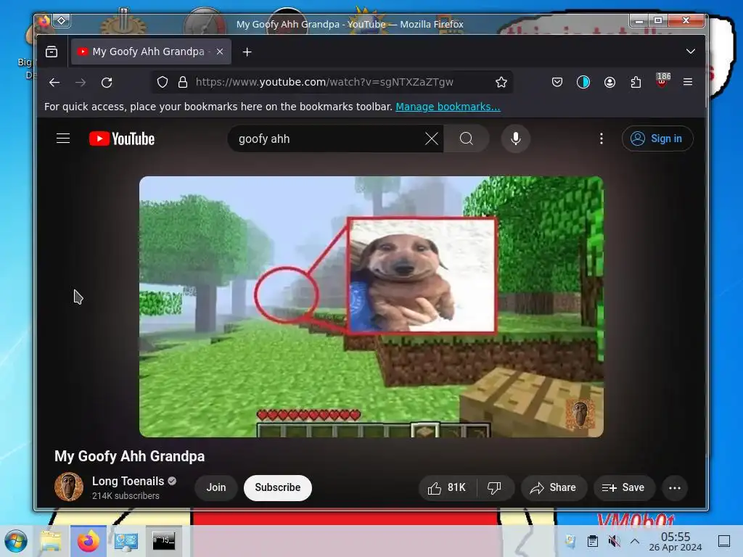
Task: Open the dark mode extension icon
Action: click(x=583, y=83)
